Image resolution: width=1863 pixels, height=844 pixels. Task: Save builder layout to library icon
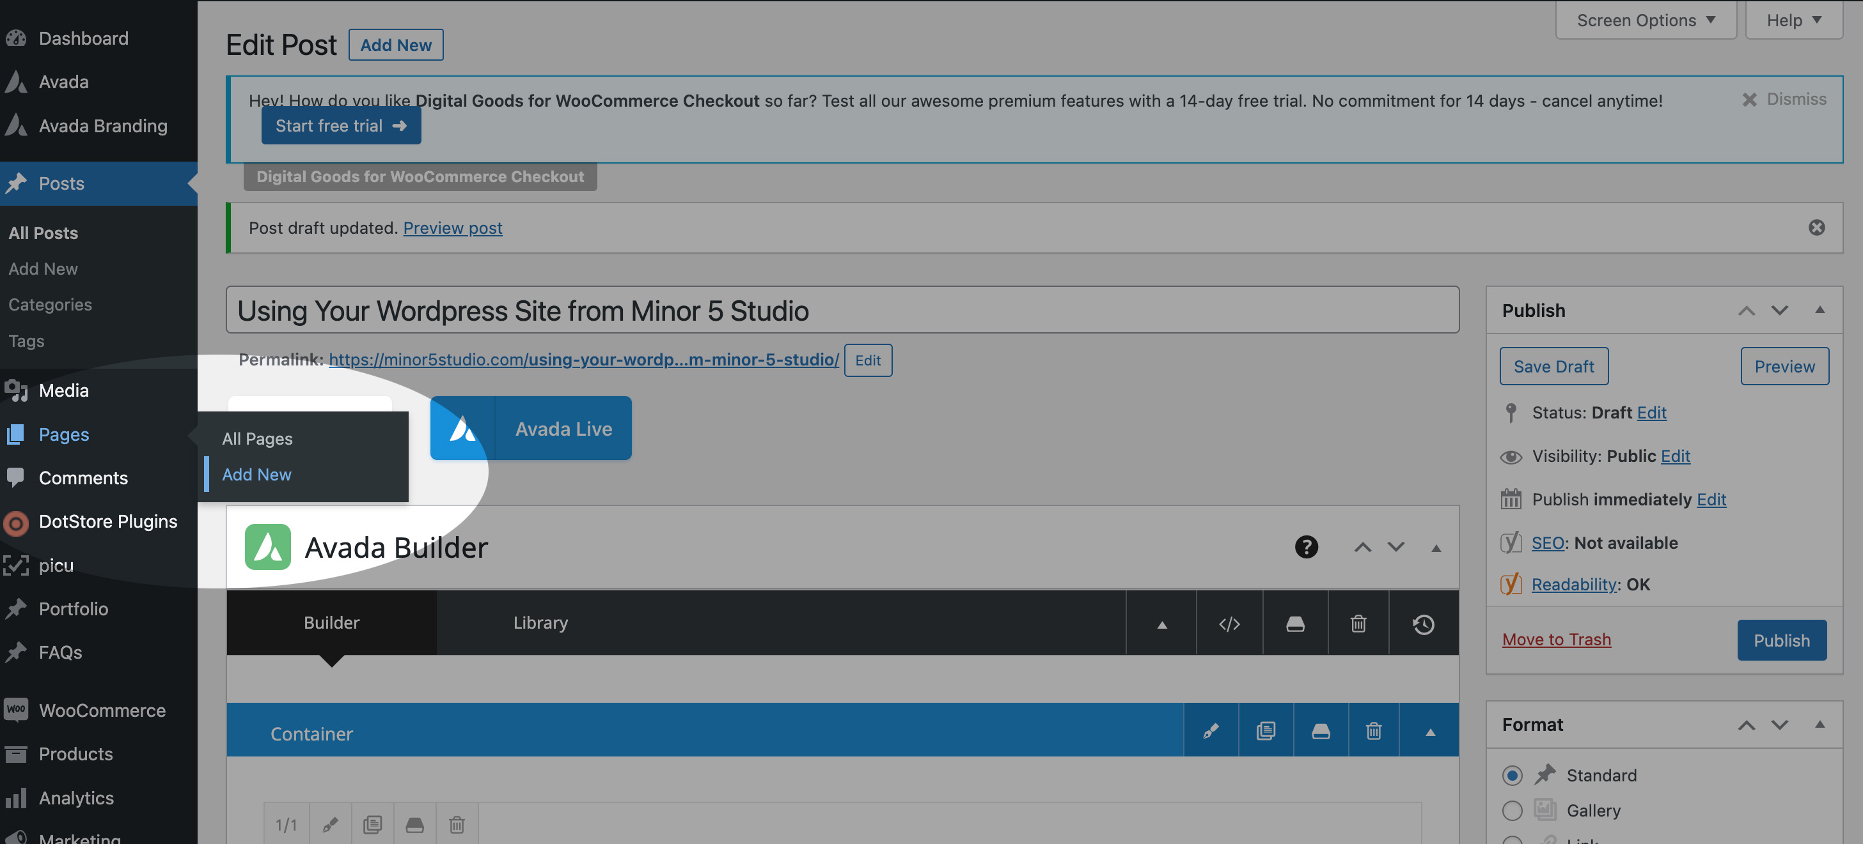tap(1295, 624)
